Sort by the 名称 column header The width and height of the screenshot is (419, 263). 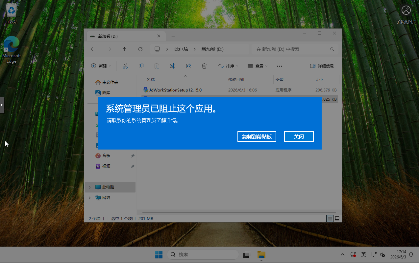tap(151, 80)
